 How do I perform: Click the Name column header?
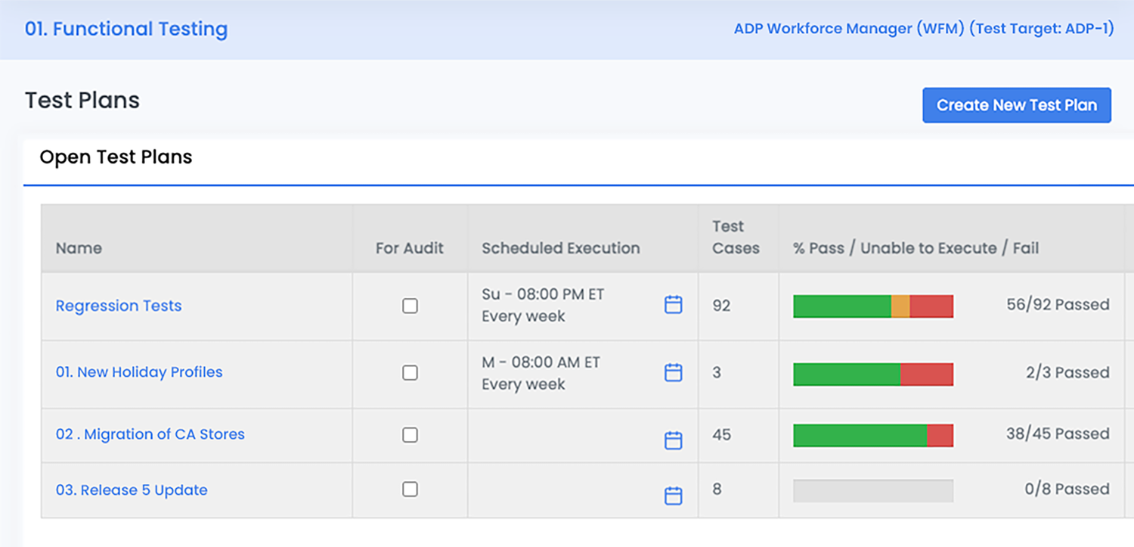coord(78,247)
